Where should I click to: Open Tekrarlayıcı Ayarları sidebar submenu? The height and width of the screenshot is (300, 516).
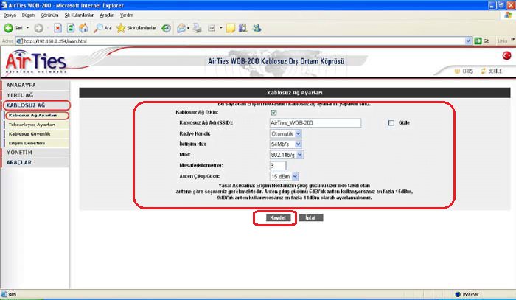pyautogui.click(x=37, y=125)
